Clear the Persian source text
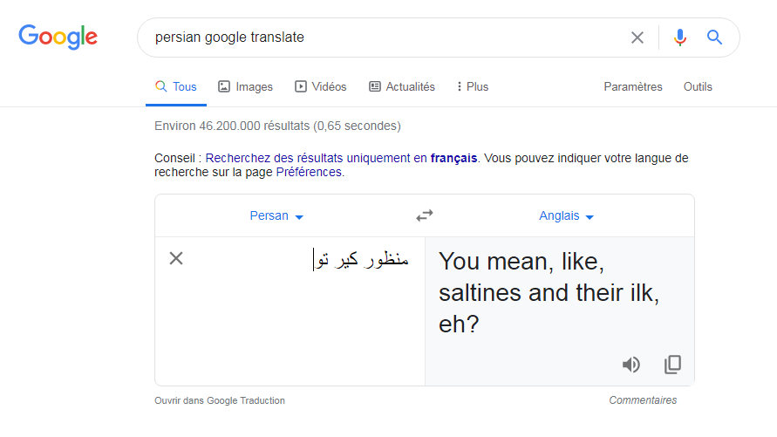Viewport: 777px width, 437px height. 176,258
